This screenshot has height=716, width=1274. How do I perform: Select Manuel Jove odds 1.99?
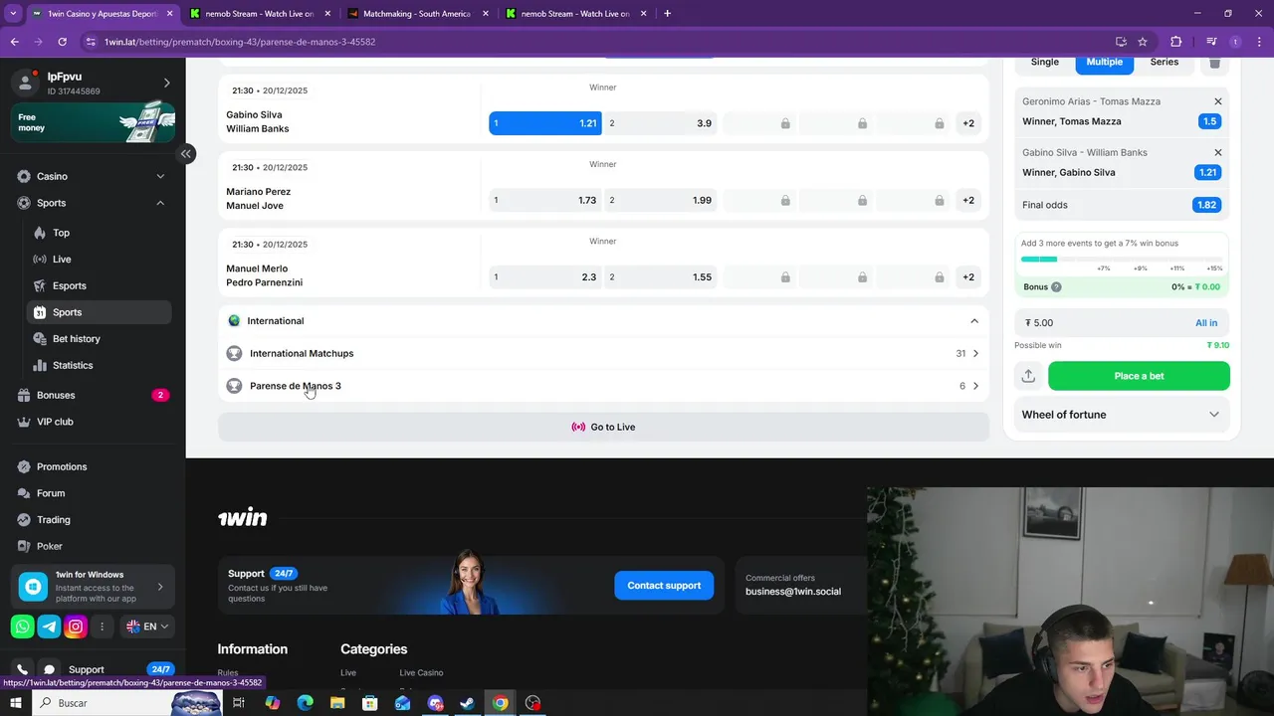click(661, 200)
